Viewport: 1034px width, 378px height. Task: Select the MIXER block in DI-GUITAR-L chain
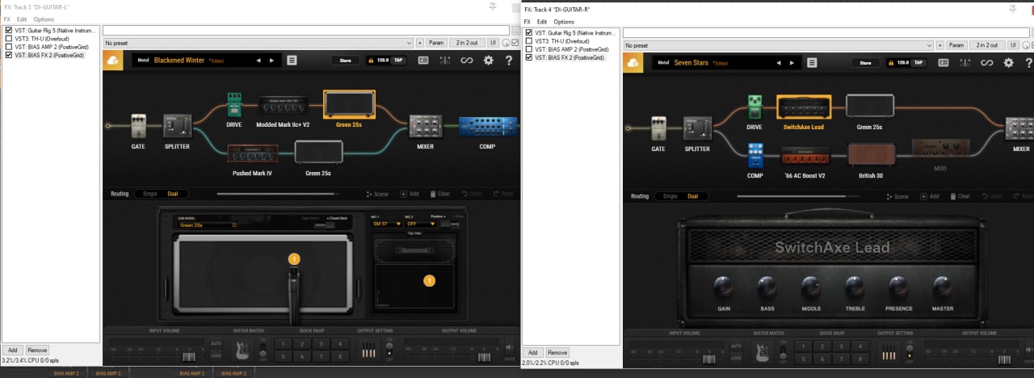(x=424, y=127)
